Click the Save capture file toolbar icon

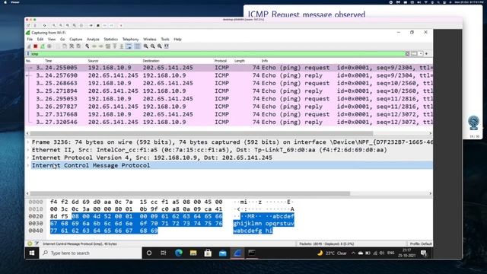click(65, 46)
